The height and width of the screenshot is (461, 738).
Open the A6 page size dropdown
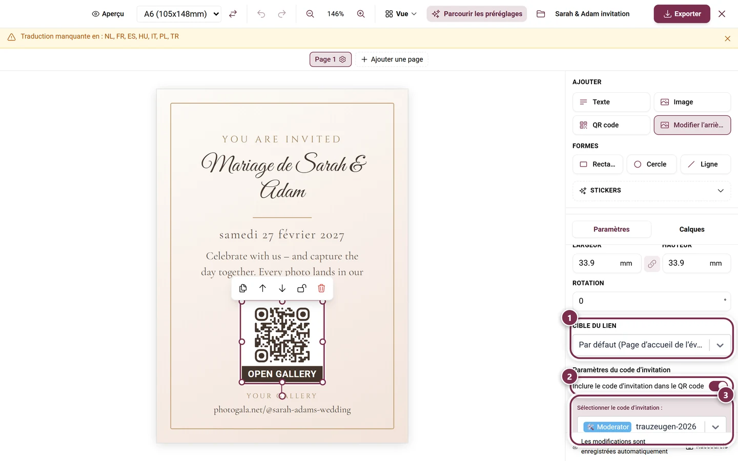coord(179,14)
